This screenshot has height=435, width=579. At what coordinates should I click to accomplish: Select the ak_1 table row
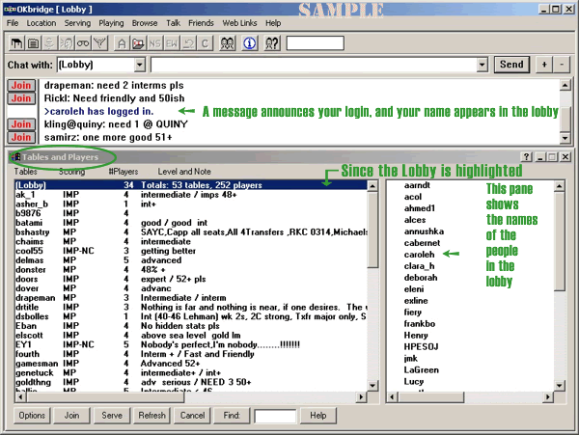click(x=191, y=195)
